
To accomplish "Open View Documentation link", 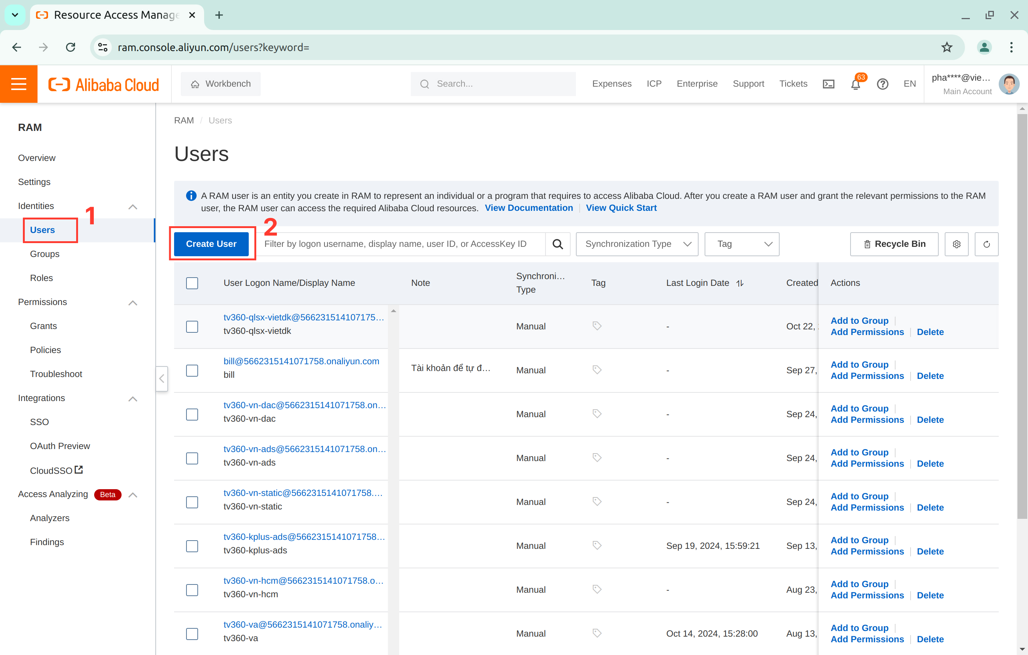I will pyautogui.click(x=529, y=208).
